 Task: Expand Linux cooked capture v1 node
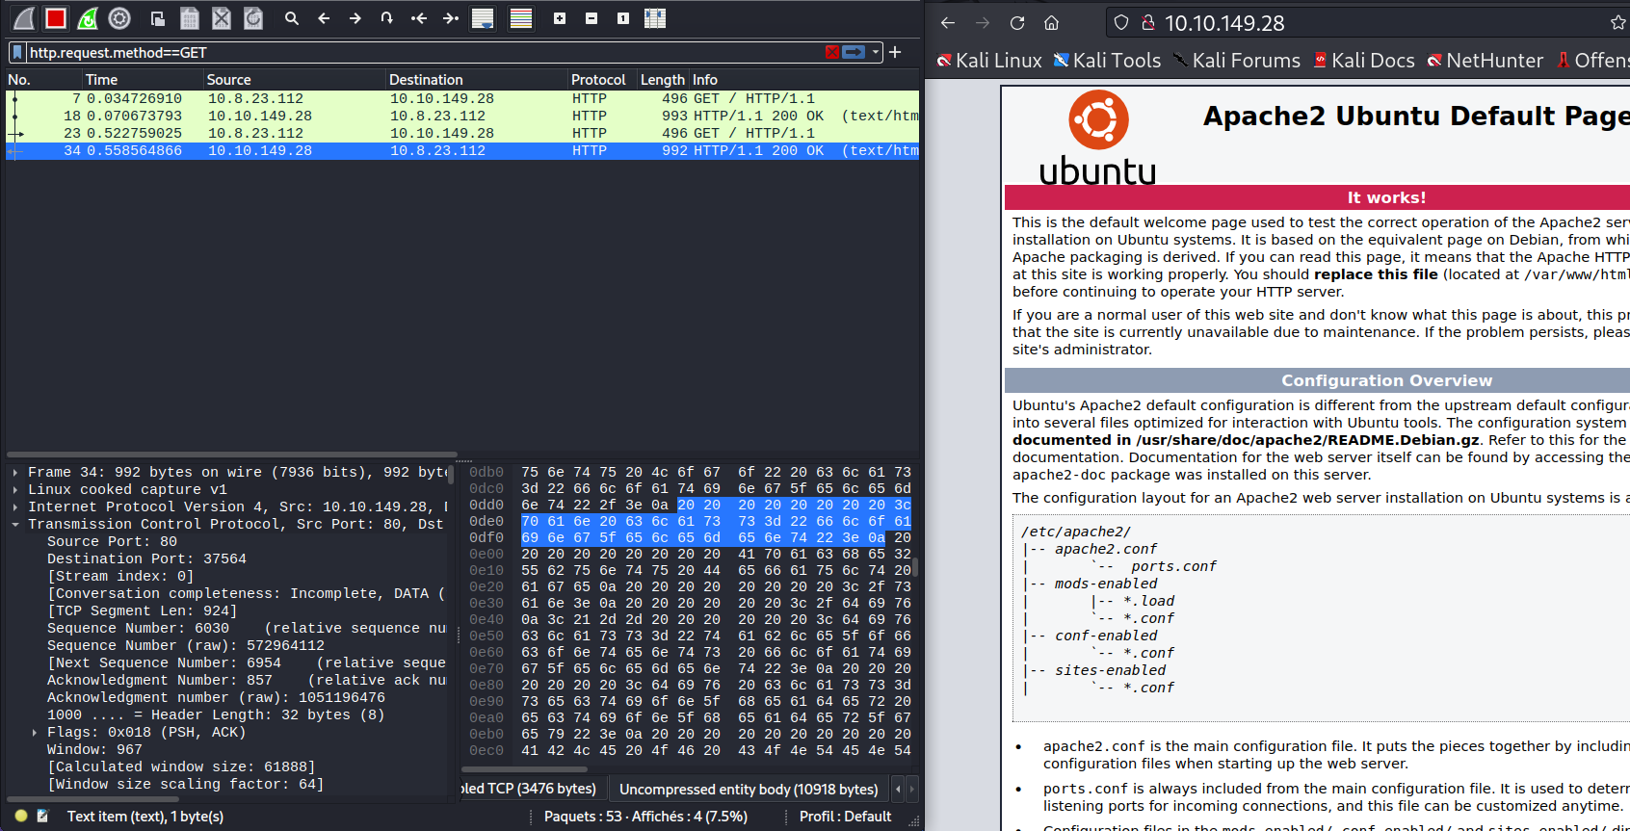pyautogui.click(x=15, y=489)
